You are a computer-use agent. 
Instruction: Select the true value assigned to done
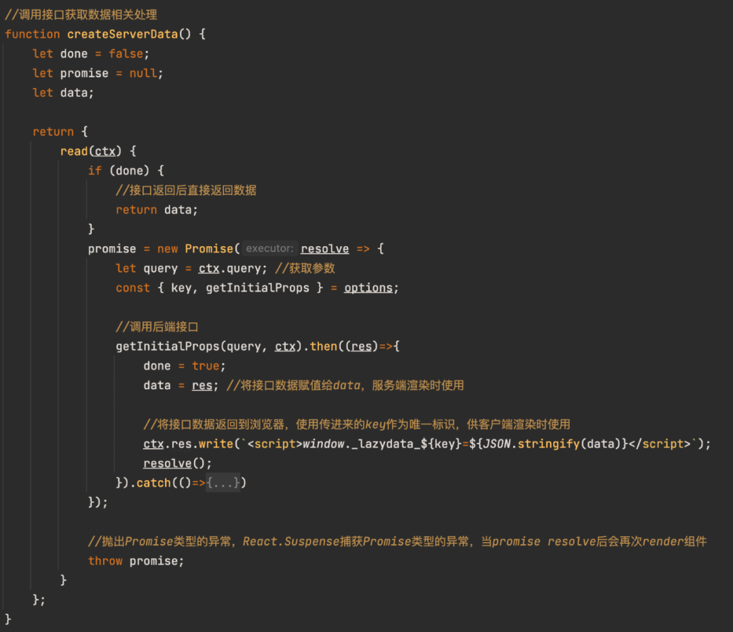[x=206, y=366]
